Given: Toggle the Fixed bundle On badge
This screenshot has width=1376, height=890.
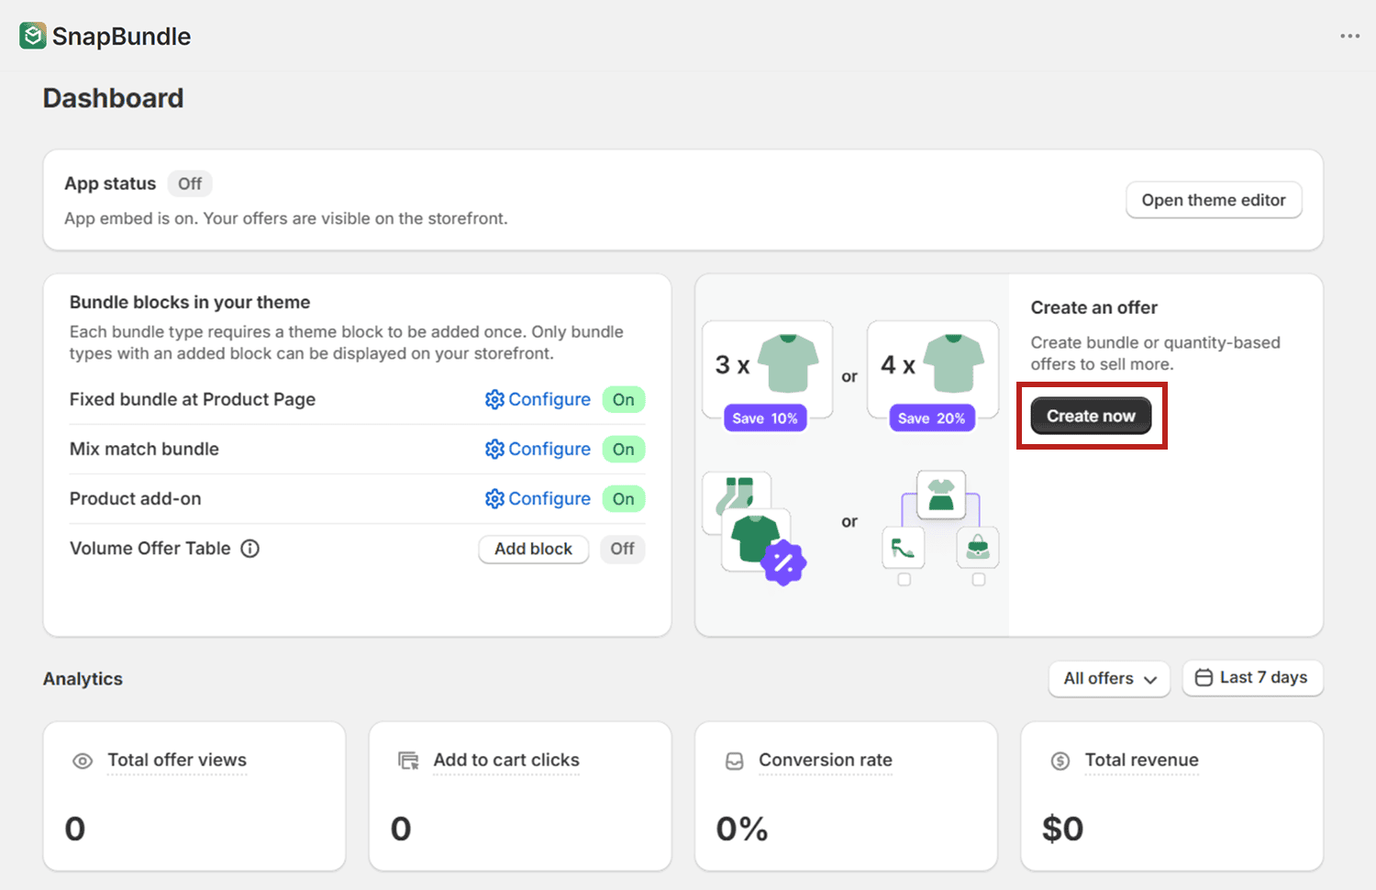Looking at the screenshot, I should (x=624, y=400).
